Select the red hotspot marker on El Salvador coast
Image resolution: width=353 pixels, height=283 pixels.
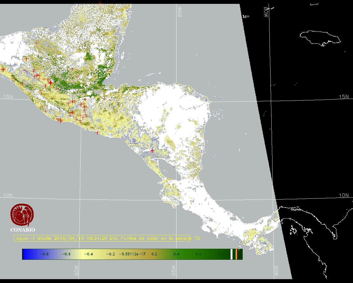click(97, 133)
